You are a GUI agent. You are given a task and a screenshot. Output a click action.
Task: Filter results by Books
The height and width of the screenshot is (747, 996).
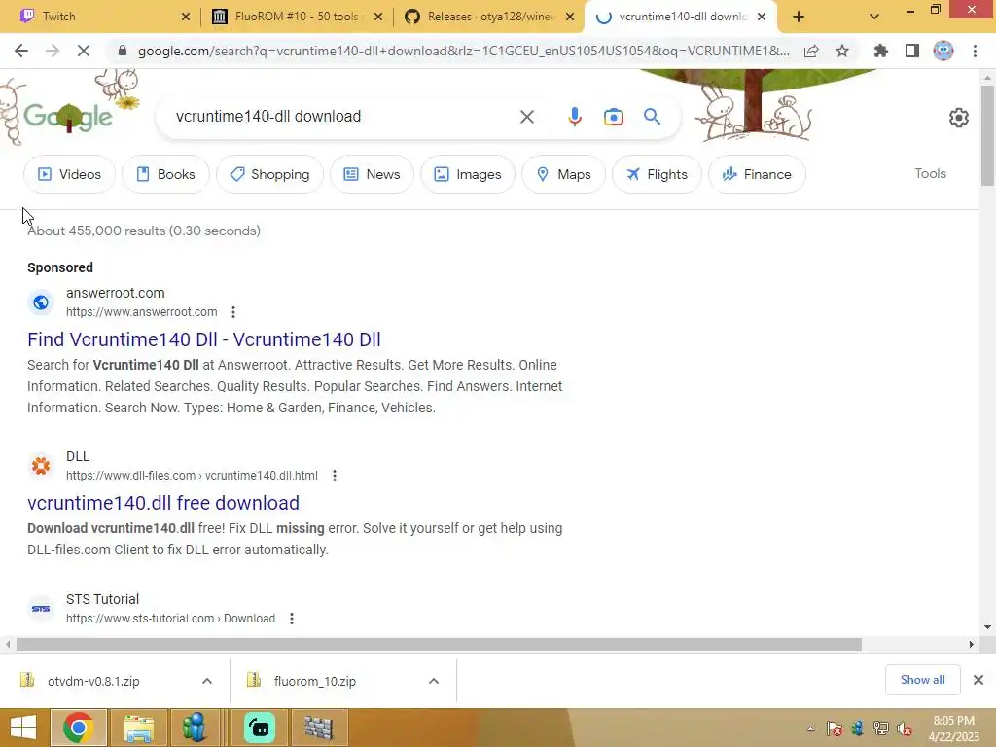[165, 174]
